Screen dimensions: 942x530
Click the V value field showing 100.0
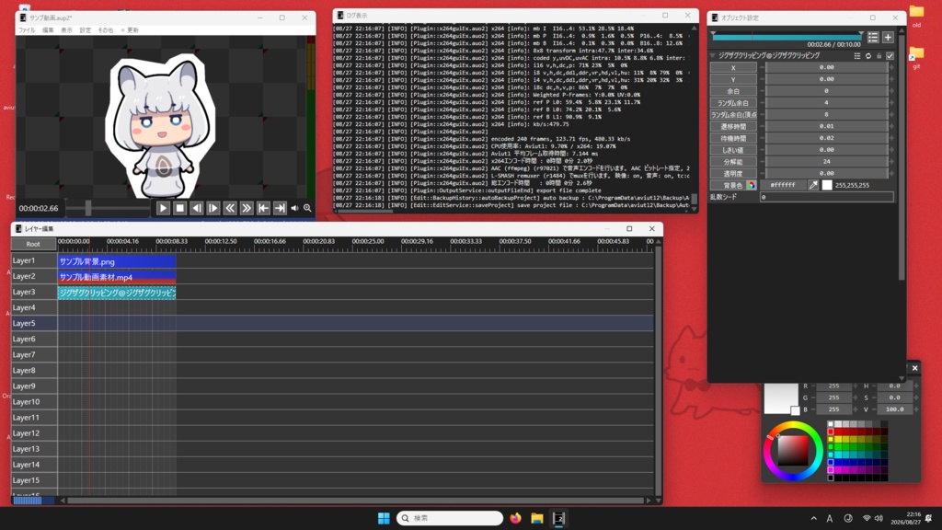[x=894, y=409]
